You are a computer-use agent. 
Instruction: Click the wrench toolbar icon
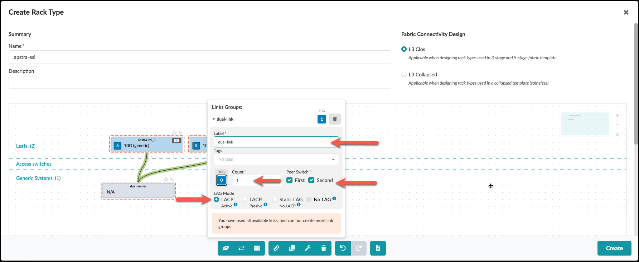308,248
